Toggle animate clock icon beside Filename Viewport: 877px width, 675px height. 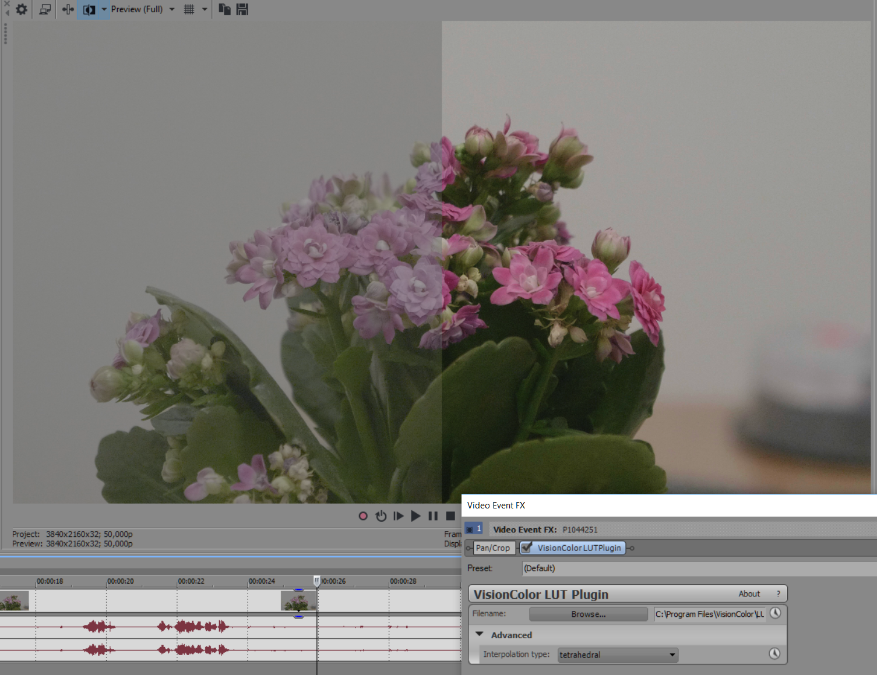(775, 613)
